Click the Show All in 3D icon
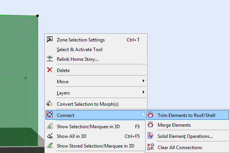The width and height of the screenshot is (230, 153). (x=50, y=136)
